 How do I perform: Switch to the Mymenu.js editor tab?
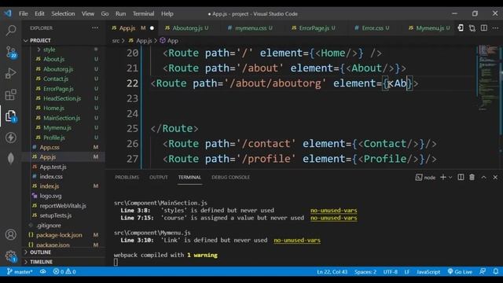429,28
